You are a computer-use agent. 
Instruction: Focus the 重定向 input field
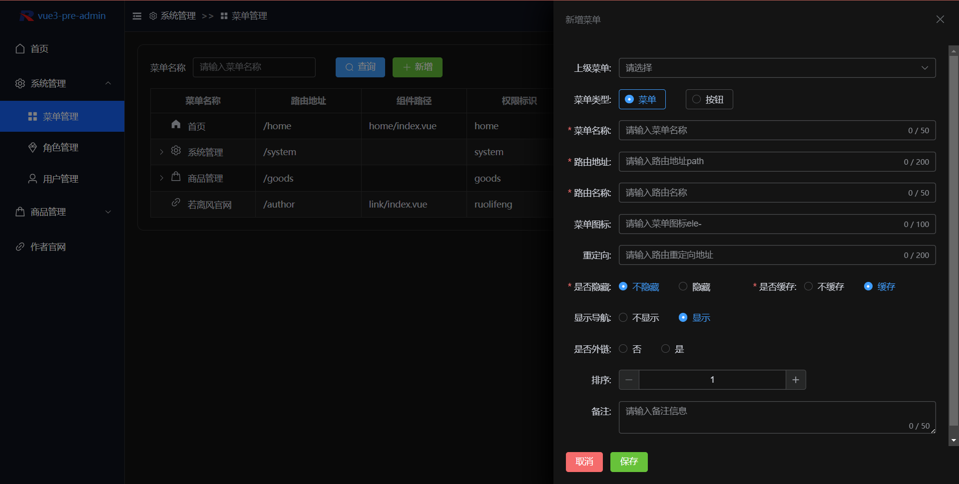point(777,255)
